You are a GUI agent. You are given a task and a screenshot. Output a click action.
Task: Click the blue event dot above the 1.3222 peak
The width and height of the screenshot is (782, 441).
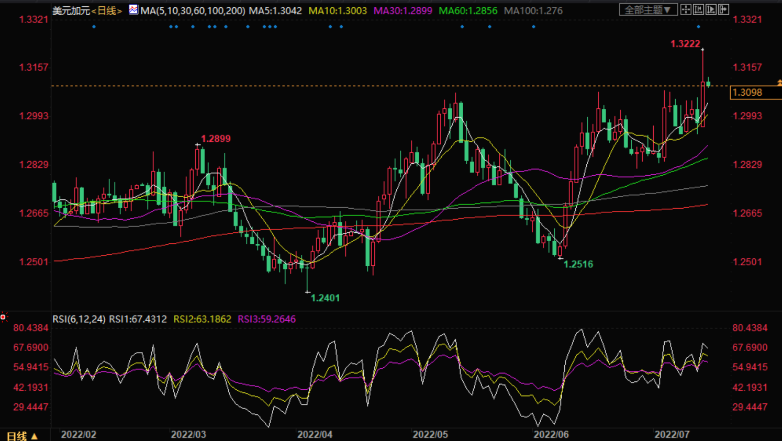click(698, 27)
